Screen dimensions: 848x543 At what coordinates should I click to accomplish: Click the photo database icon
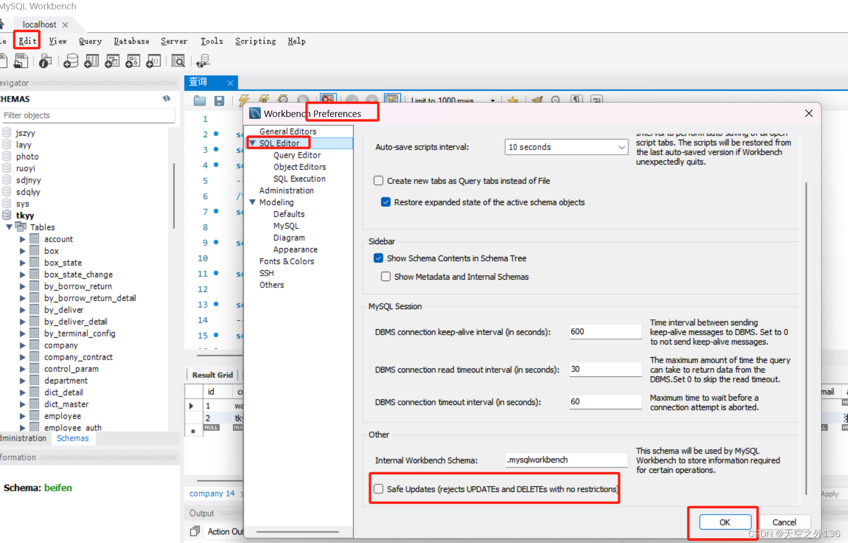coord(7,156)
